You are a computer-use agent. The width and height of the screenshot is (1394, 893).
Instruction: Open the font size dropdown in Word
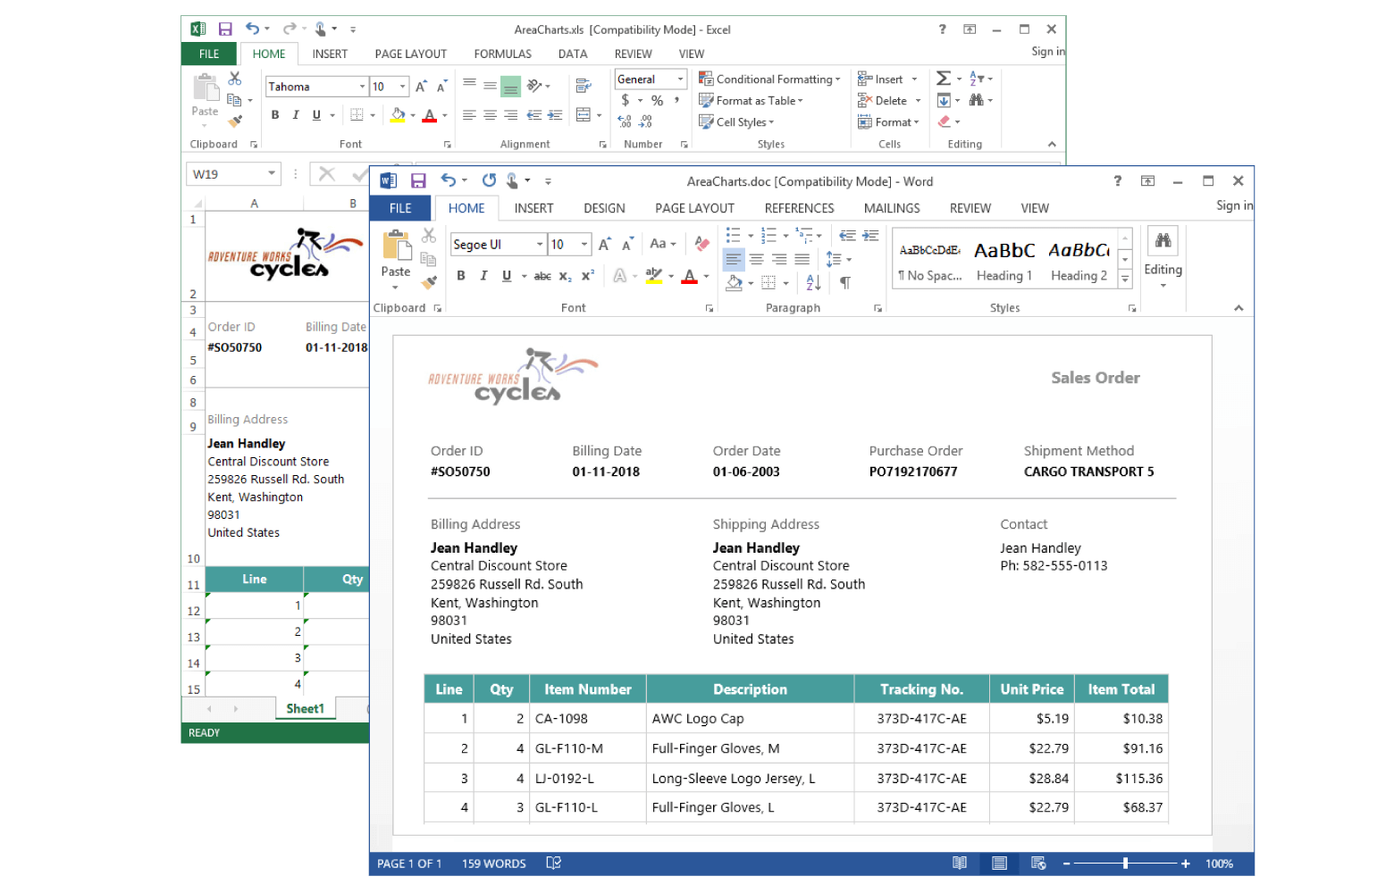pyautogui.click(x=584, y=244)
